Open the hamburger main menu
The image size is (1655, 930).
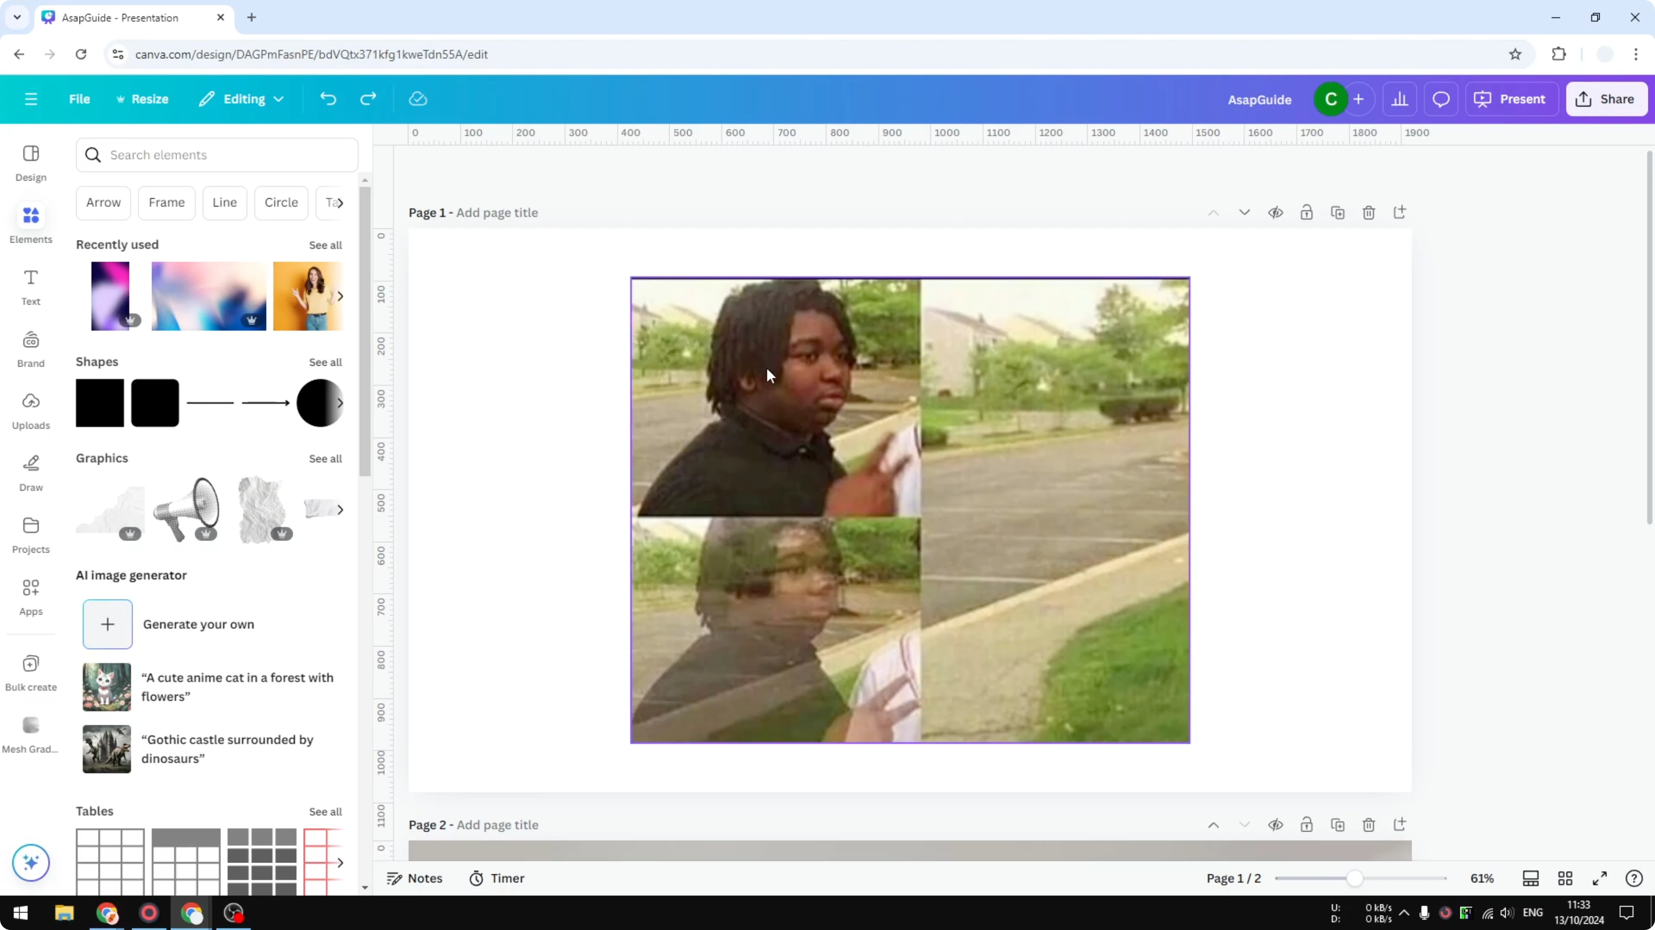31,99
